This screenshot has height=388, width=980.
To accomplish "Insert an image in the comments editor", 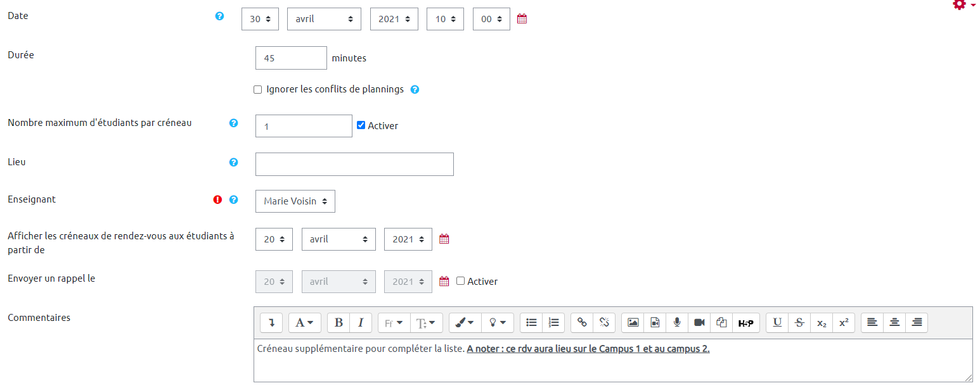I will click(x=633, y=323).
